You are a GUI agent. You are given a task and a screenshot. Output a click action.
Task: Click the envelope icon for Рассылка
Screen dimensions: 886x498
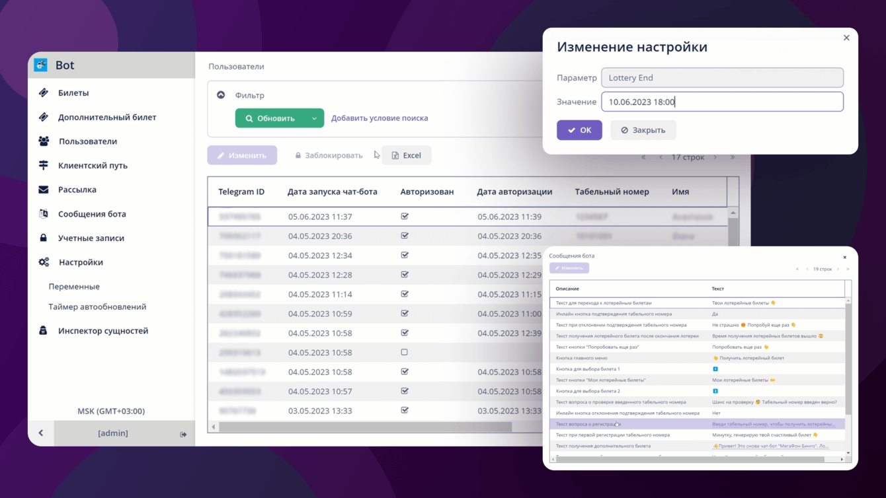tap(44, 190)
